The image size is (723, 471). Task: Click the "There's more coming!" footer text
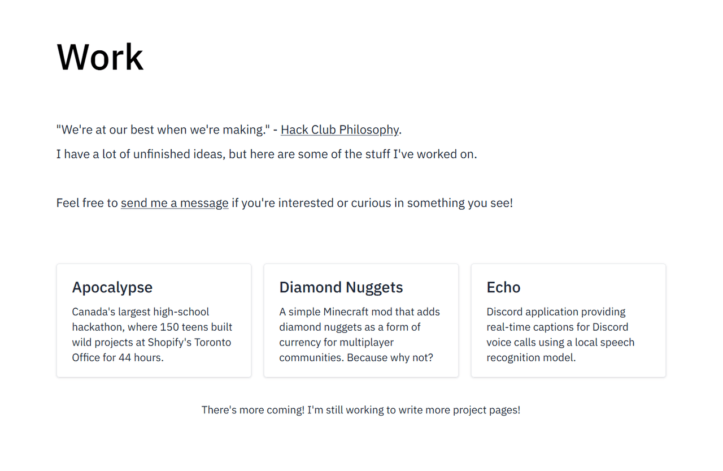(252, 410)
